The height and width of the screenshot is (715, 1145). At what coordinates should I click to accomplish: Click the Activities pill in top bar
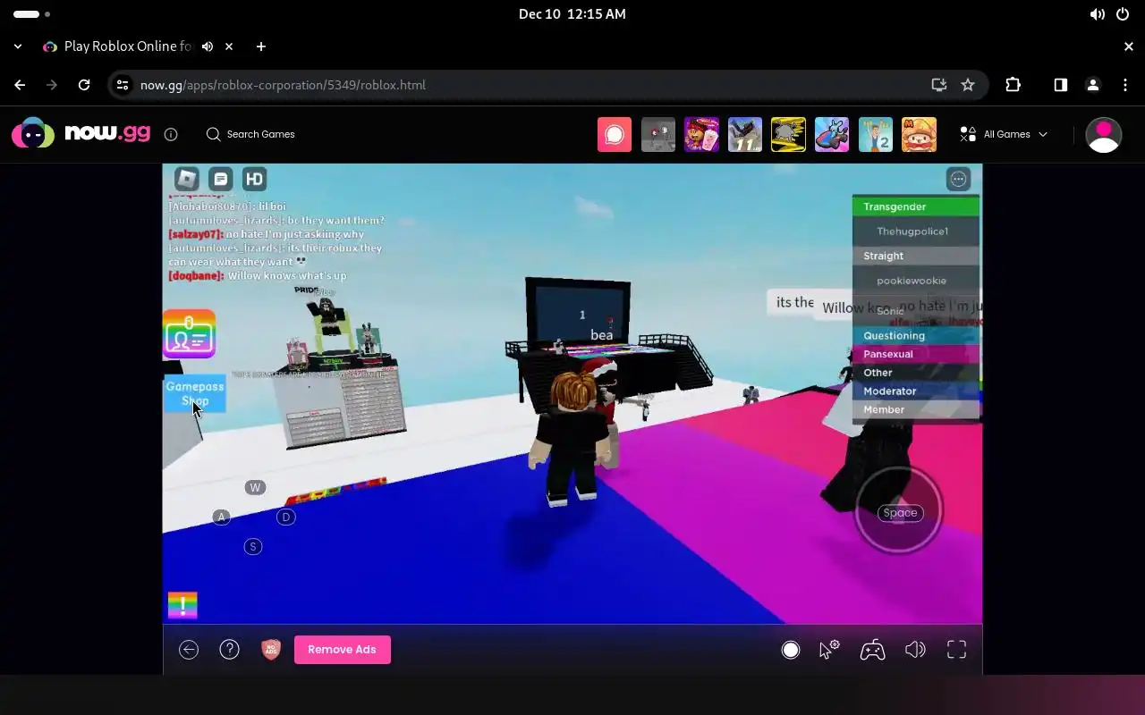32,14
